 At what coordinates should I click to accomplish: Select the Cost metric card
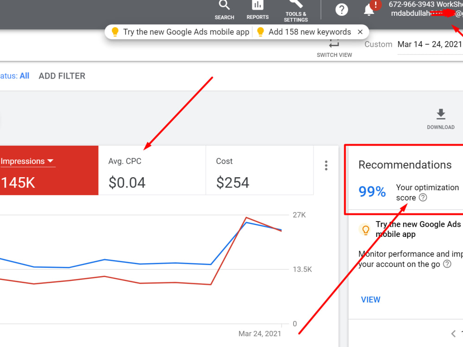pyautogui.click(x=260, y=170)
